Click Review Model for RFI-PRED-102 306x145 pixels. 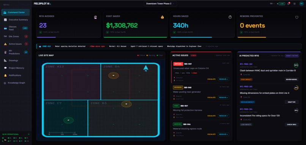[x=292, y=79]
